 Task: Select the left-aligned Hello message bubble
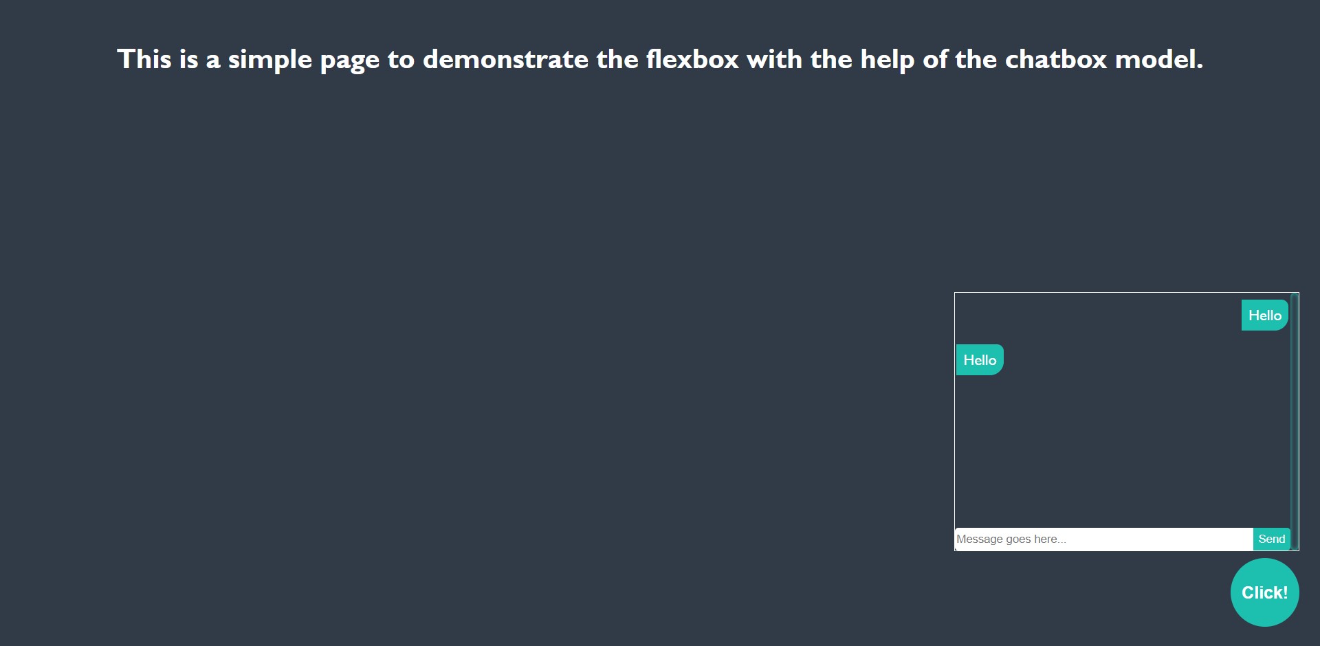tap(980, 359)
